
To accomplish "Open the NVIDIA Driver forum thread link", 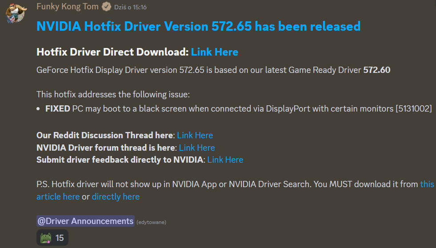I will point(196,148).
